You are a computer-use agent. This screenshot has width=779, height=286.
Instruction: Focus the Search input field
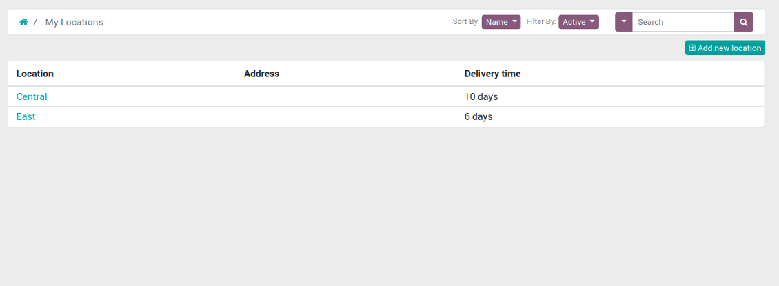coord(682,22)
